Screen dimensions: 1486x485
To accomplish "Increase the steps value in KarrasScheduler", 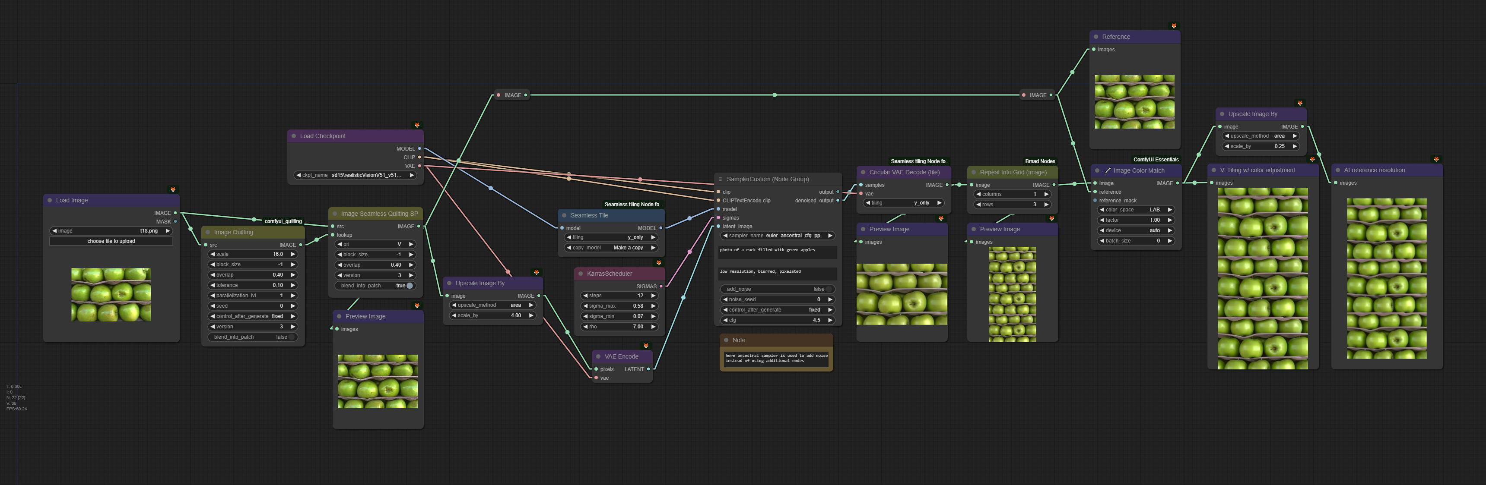I will coord(653,296).
